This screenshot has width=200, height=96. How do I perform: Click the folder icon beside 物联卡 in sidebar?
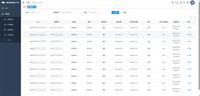click(5, 40)
